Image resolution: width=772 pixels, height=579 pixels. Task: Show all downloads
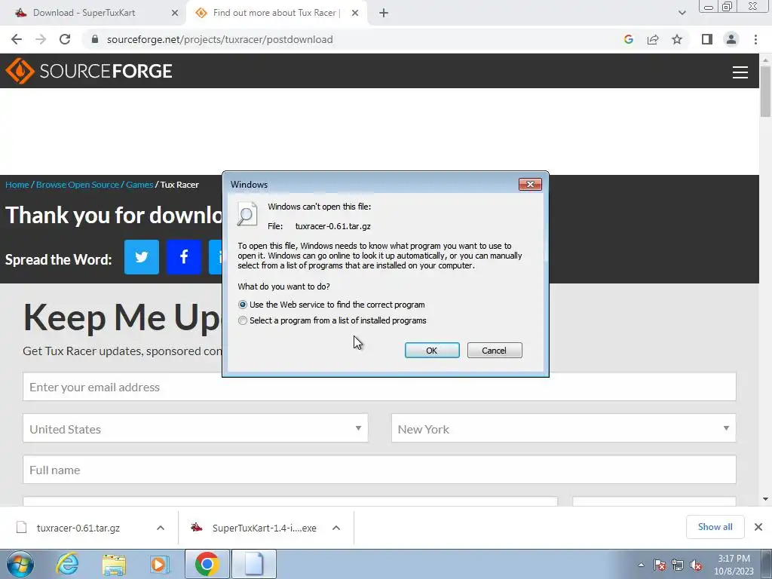[x=715, y=527]
